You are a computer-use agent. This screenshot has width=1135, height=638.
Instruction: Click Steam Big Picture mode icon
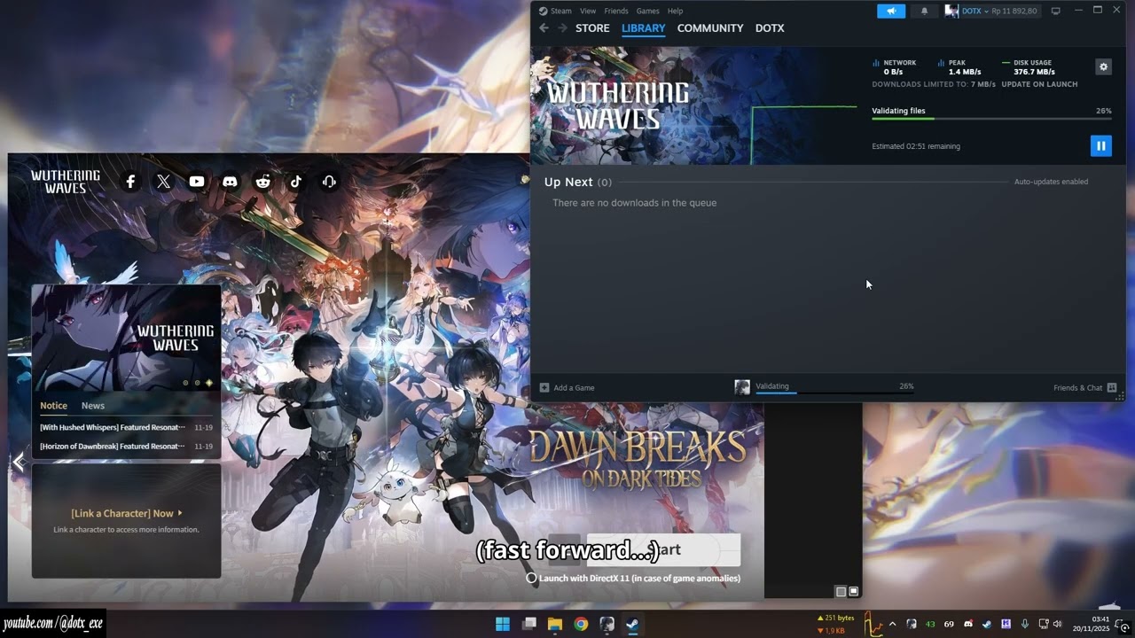1055,11
